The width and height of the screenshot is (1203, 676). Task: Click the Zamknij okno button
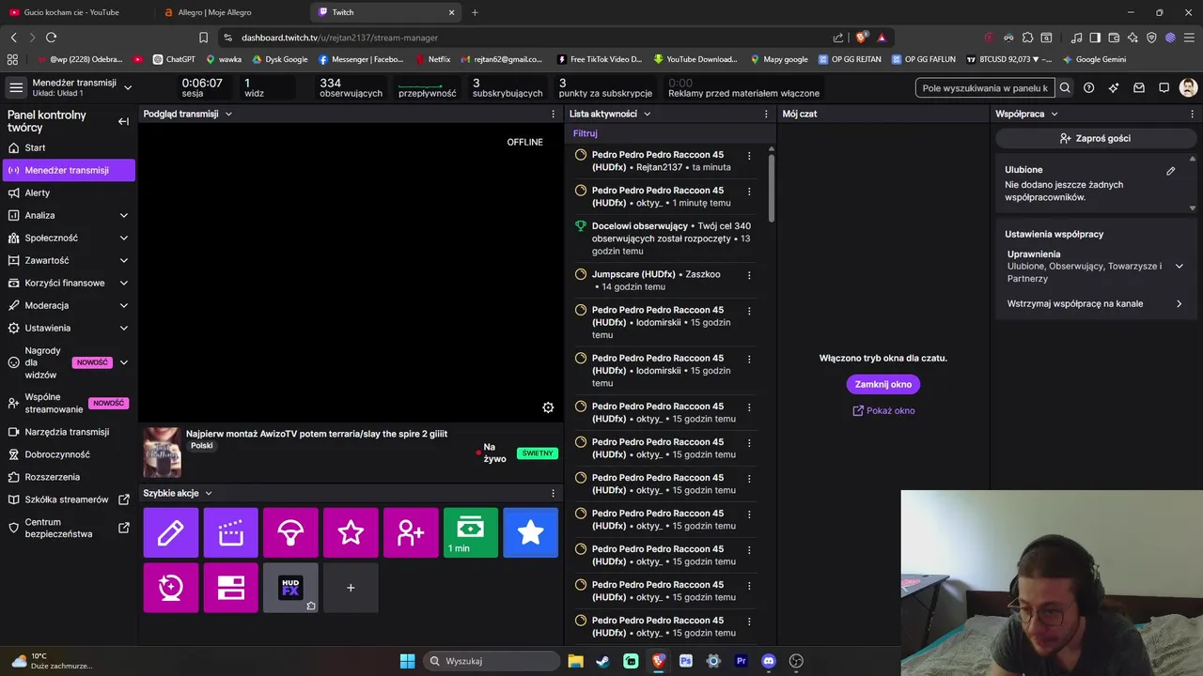coord(883,384)
